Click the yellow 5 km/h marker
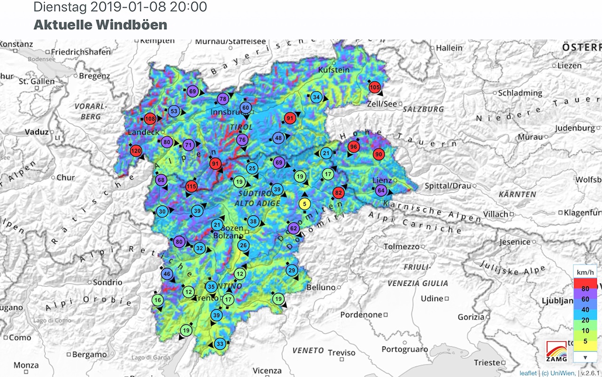This screenshot has height=377, width=602. pos(305,204)
